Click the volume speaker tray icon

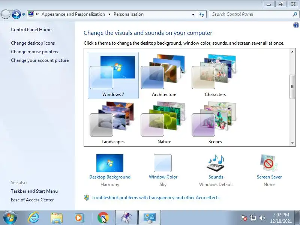click(262, 218)
